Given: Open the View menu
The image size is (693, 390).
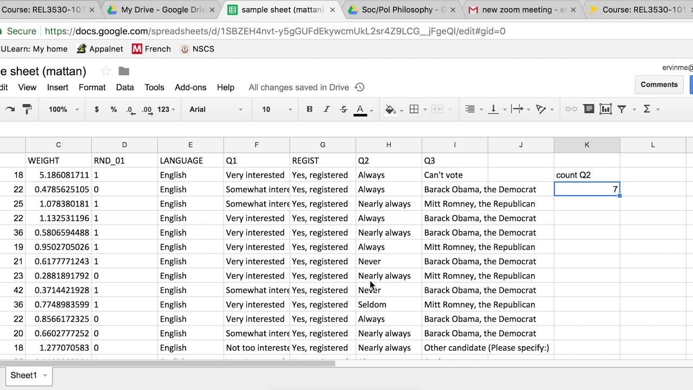Looking at the screenshot, I should click(27, 87).
